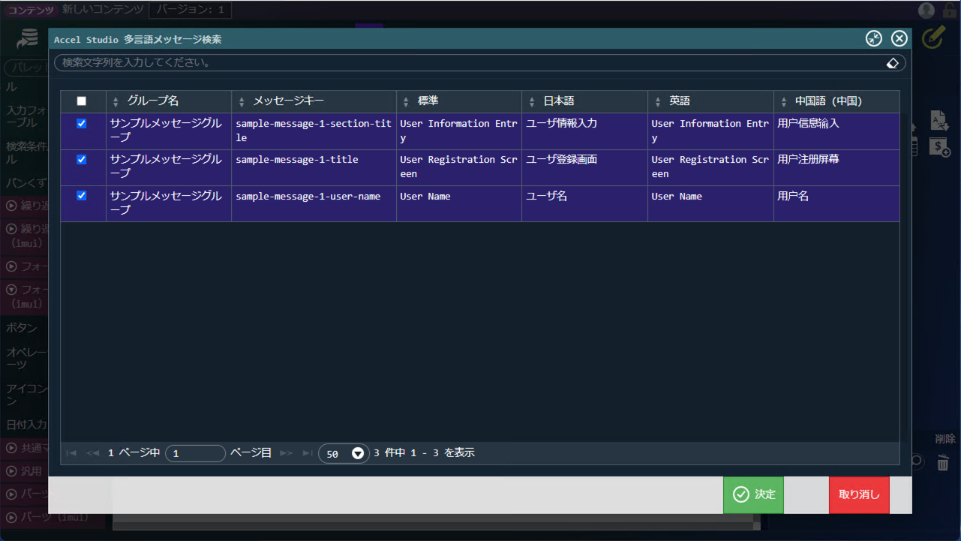Screen dimensions: 961x541
Task: Sort by グループ名 column
Action: pyautogui.click(x=169, y=101)
